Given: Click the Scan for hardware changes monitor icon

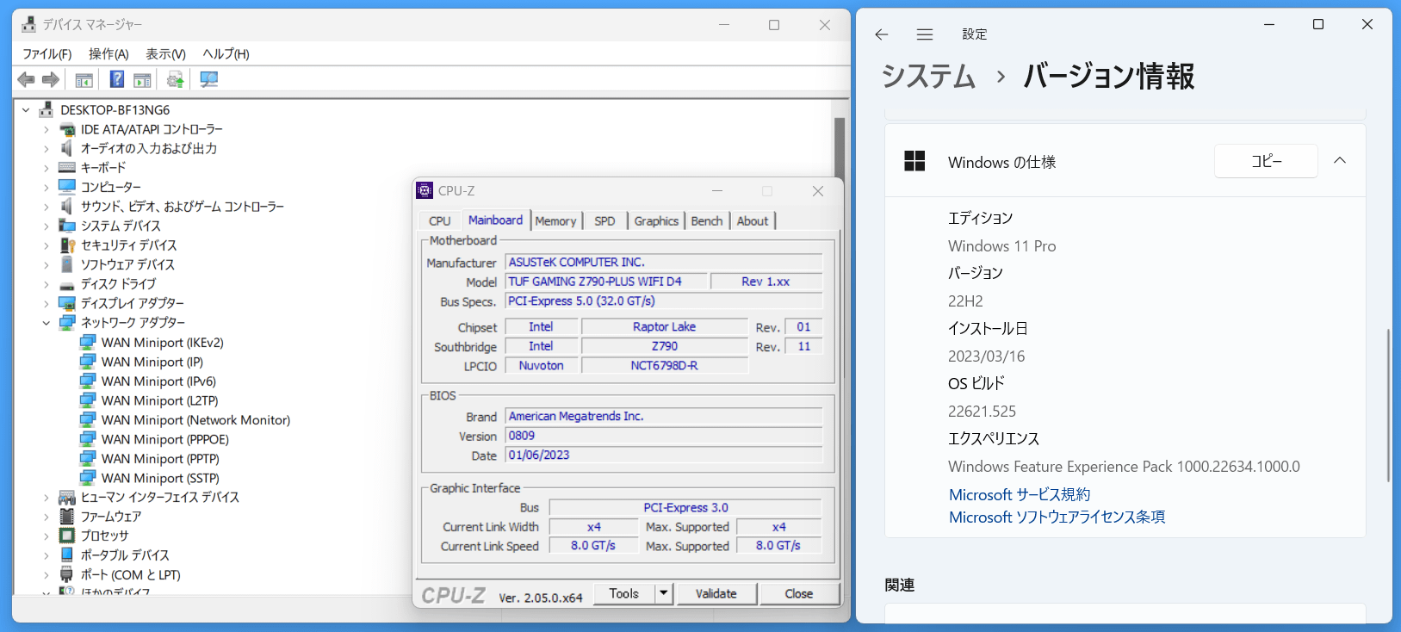Looking at the screenshot, I should click(208, 79).
